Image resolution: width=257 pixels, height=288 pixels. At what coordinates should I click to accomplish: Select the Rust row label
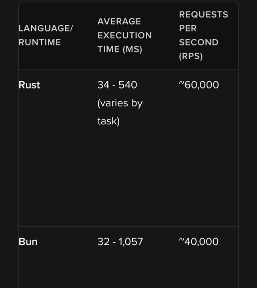point(29,85)
